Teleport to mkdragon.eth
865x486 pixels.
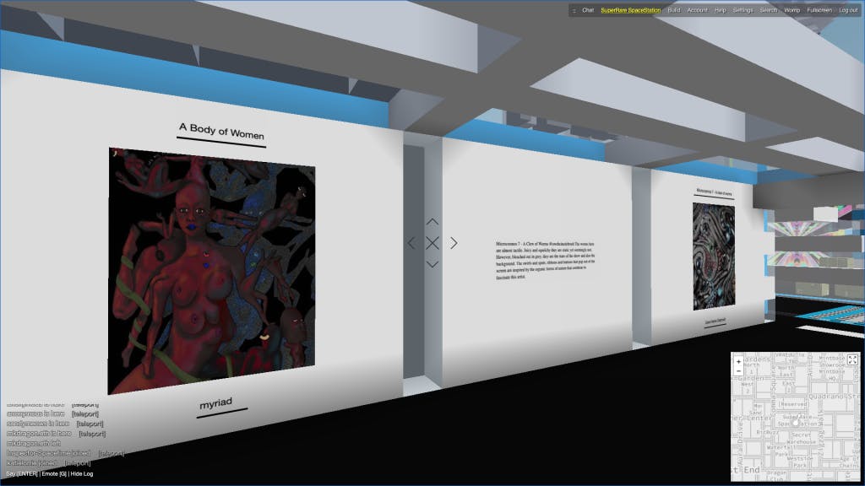pos(92,434)
